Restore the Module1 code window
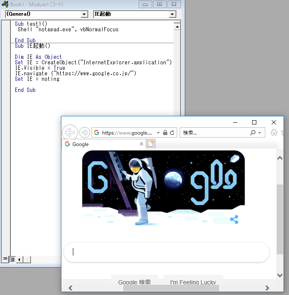Image resolution: width=289 pixels, height=295 pixels. (x=160, y=4)
